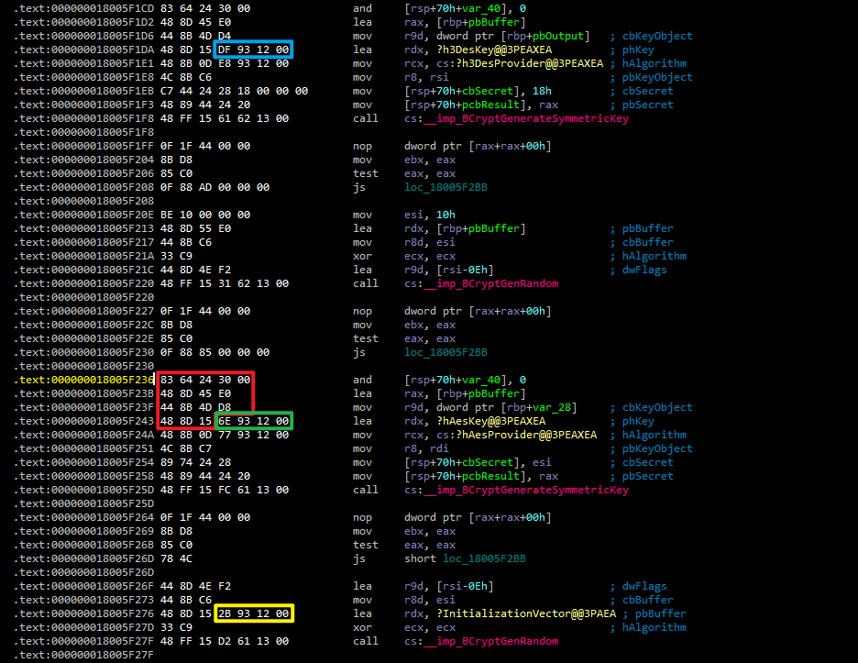
Task: Click cbKeyObject comment on 18005F23F line
Action: tap(657, 407)
